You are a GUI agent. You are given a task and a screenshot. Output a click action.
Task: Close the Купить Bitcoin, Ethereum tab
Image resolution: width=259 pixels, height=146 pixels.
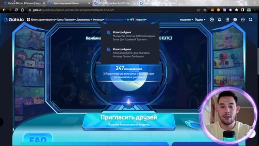44,3
